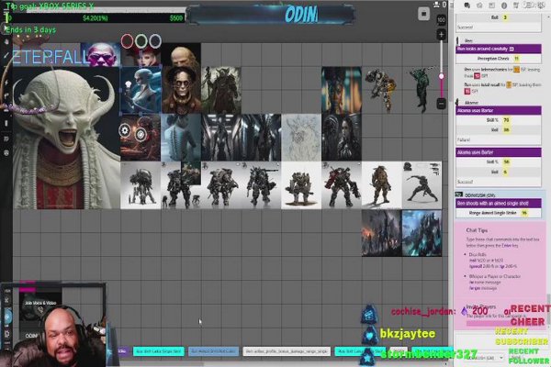The image size is (551, 367).
Task: Open the Chat tab in the sidebar
Action: tap(467, 6)
